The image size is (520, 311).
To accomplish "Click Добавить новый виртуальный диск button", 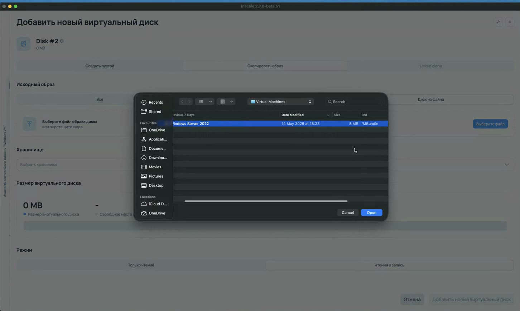I will click(x=471, y=300).
